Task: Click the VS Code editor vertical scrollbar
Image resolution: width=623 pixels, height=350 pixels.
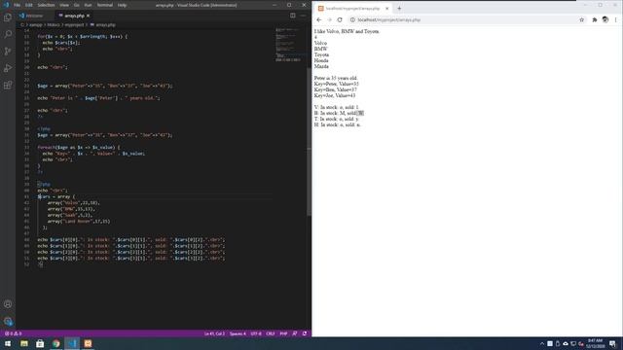Action: pos(309,141)
